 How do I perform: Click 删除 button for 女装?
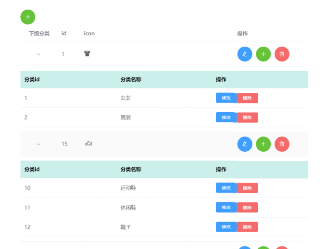pyautogui.click(x=247, y=98)
